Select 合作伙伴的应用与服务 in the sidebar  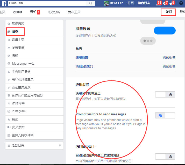(34, 95)
